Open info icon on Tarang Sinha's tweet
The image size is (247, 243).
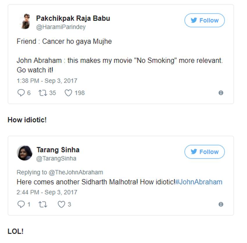(221, 205)
